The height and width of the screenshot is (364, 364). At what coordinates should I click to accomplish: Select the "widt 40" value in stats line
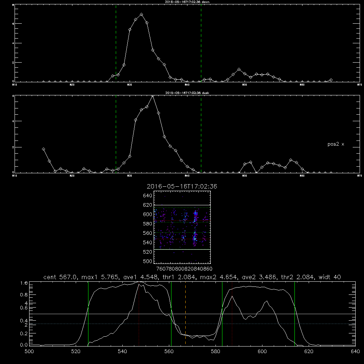[x=330, y=277]
